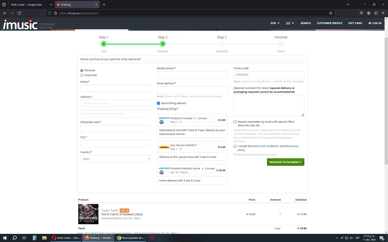Switch to Chrome Nueva pestaña taskbar window
The width and height of the screenshot is (388, 242).
tap(131, 238)
